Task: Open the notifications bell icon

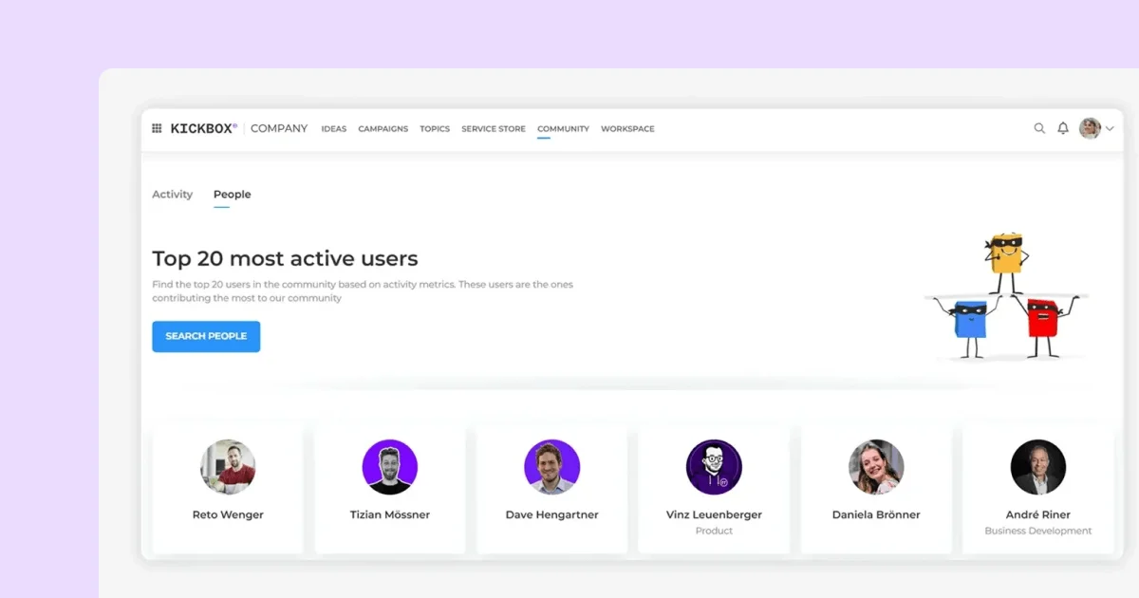Action: [x=1063, y=127]
